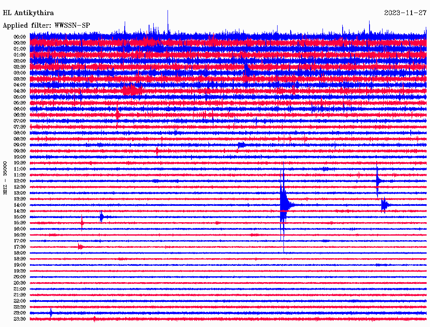Select the 21:30 time row label
Viewport: 430px width, 327px height.
pyautogui.click(x=20, y=295)
